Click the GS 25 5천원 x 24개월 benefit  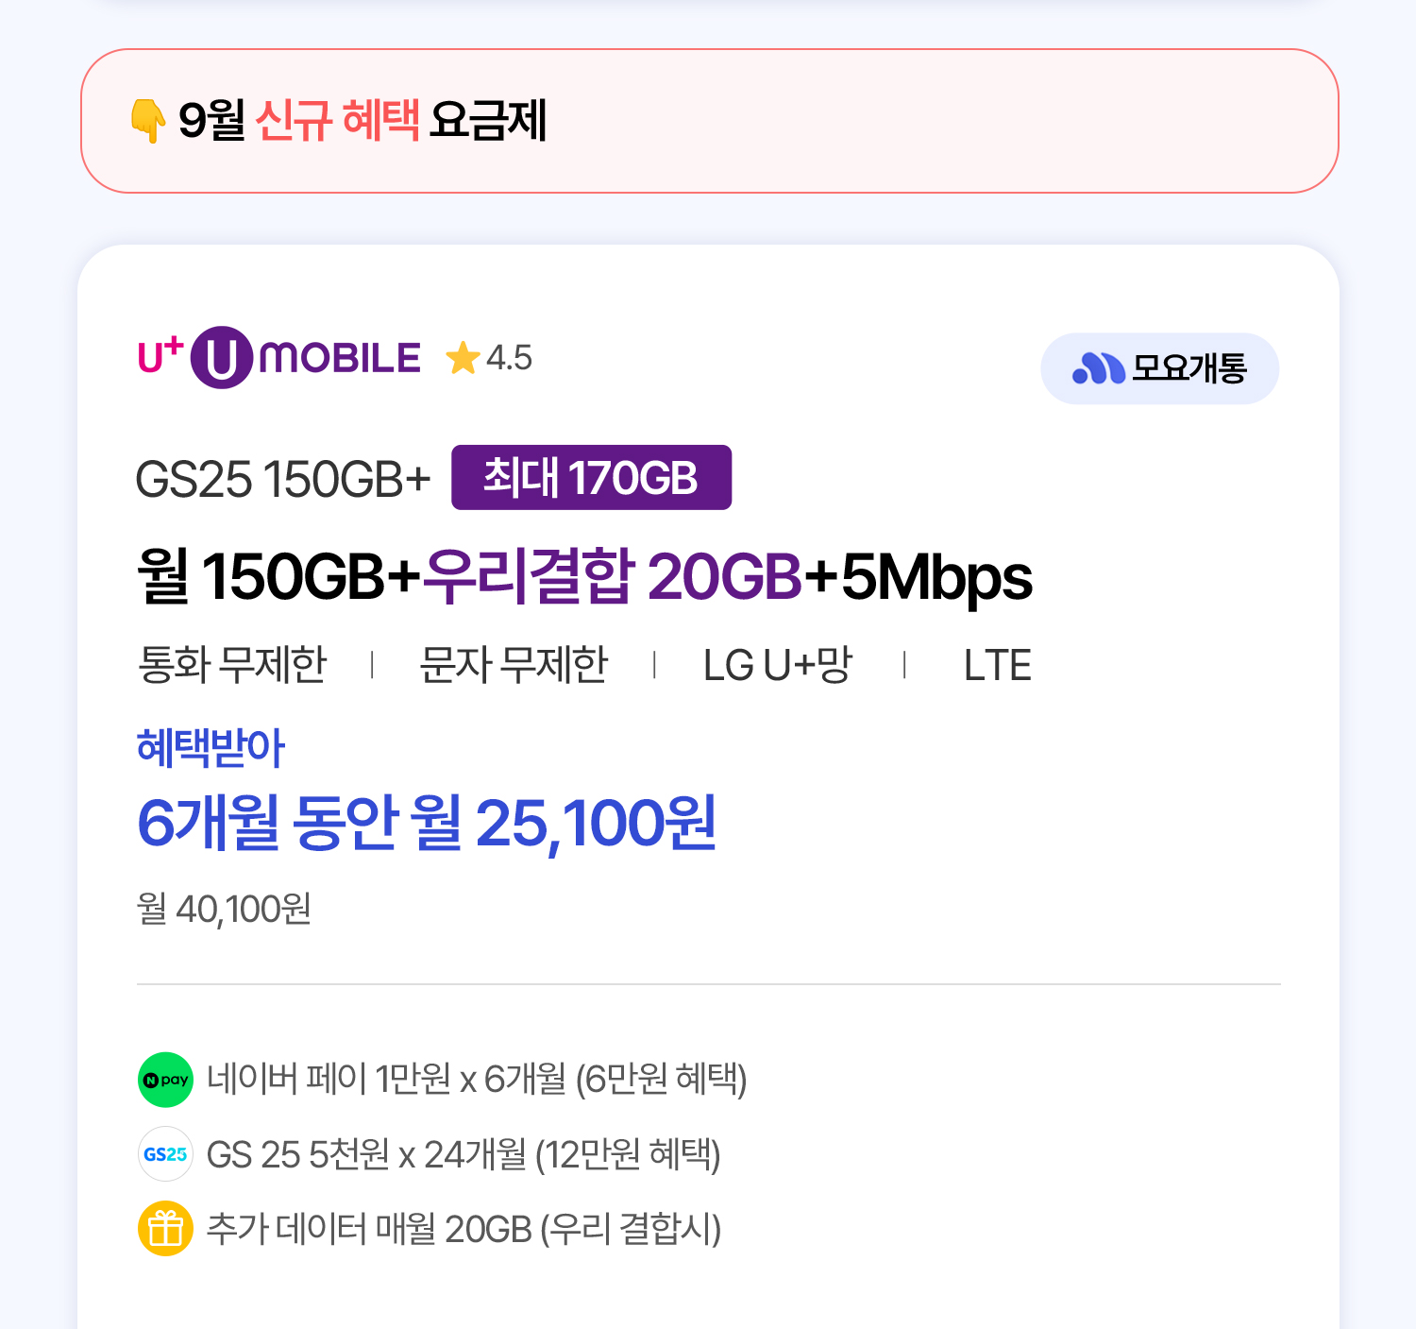coord(464,1154)
